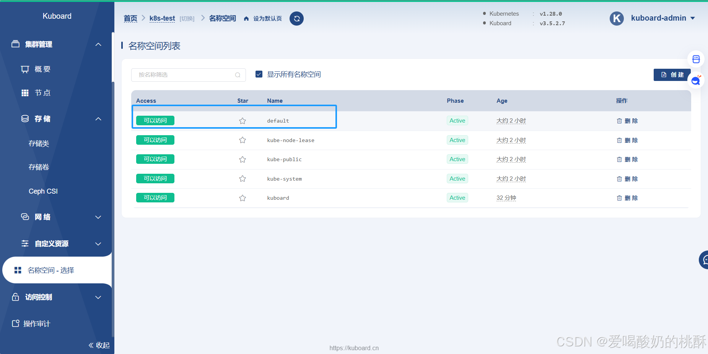Open 存储卷 in the sidebar
708x354 pixels.
point(39,167)
